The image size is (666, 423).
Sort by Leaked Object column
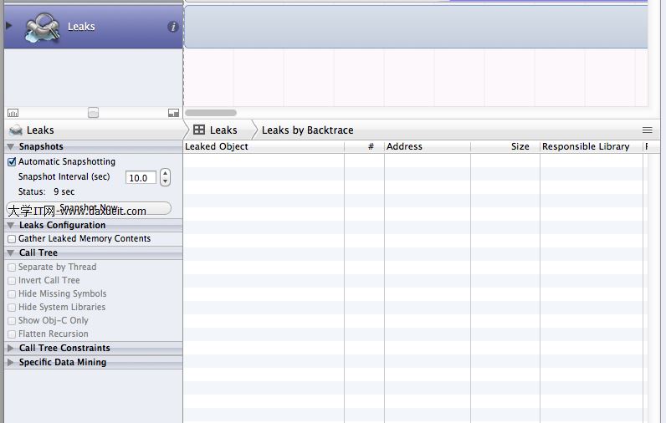point(264,147)
